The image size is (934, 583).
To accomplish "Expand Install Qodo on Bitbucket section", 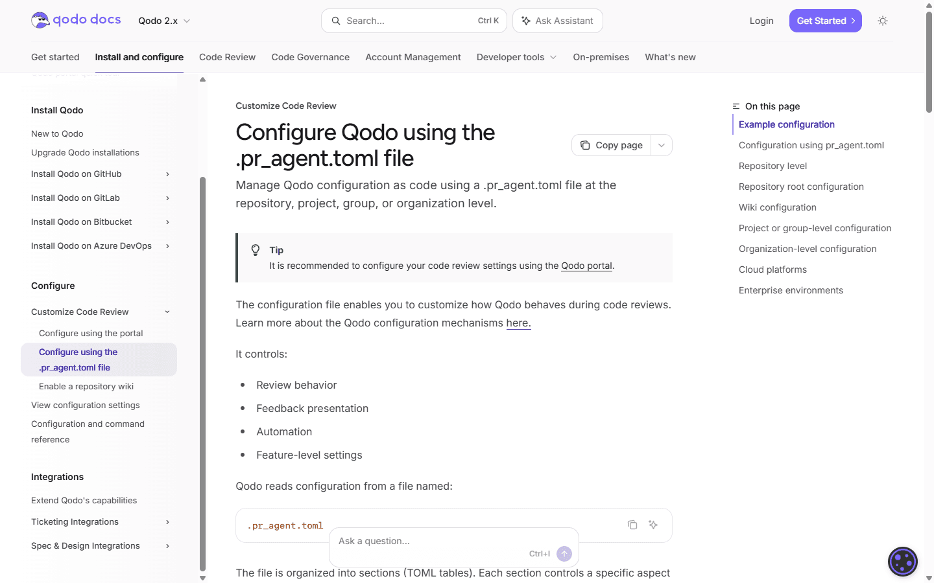I will (x=167, y=222).
